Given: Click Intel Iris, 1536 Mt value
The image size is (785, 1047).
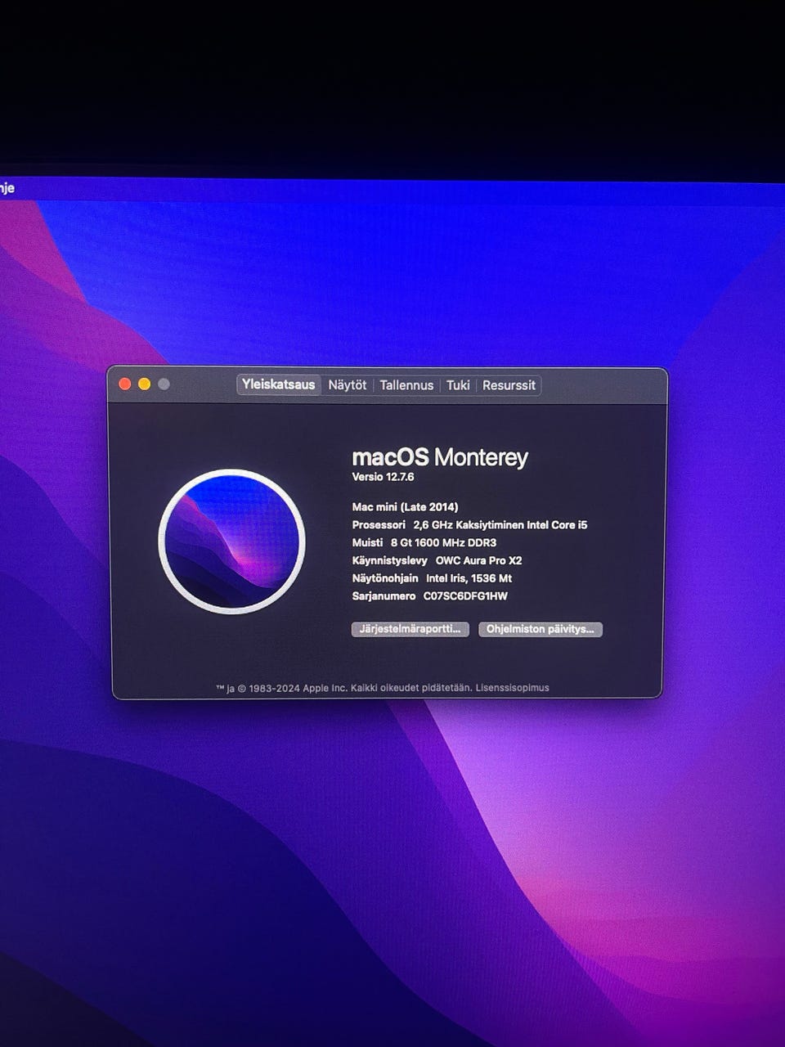Looking at the screenshot, I should coord(469,578).
